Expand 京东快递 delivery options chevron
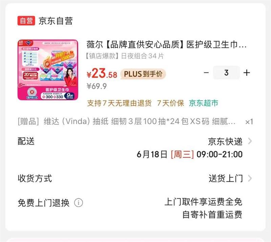The height and width of the screenshot is (242, 271). point(250,141)
